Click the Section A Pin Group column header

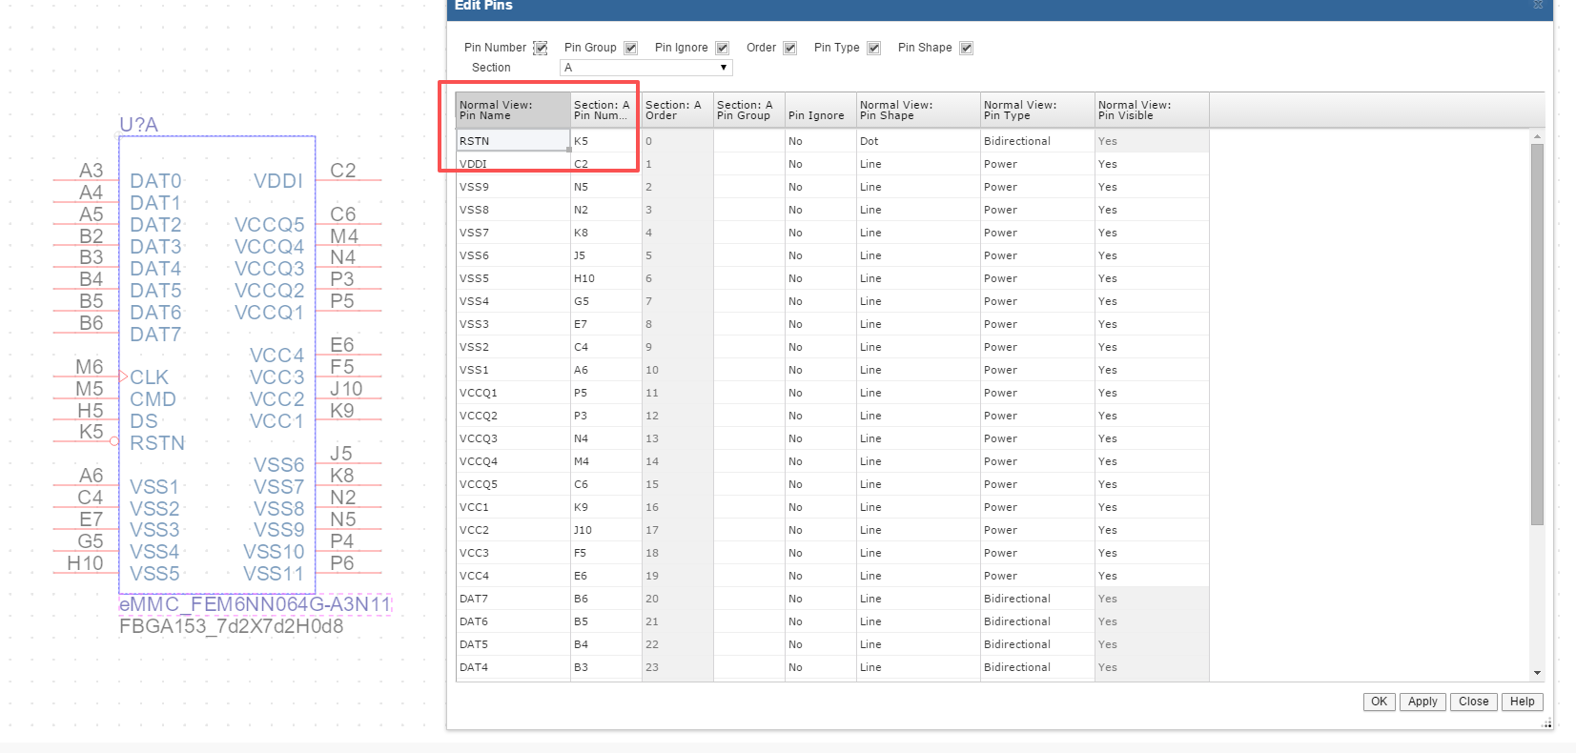(x=748, y=111)
